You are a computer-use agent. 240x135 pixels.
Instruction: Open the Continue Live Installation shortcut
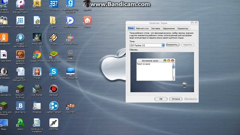37,123
